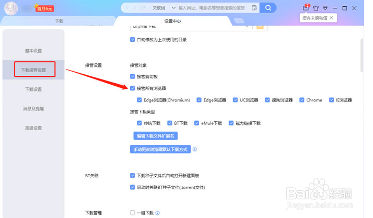Click the blue magnifier search button
The width and height of the screenshot is (373, 218).
tap(268, 8)
